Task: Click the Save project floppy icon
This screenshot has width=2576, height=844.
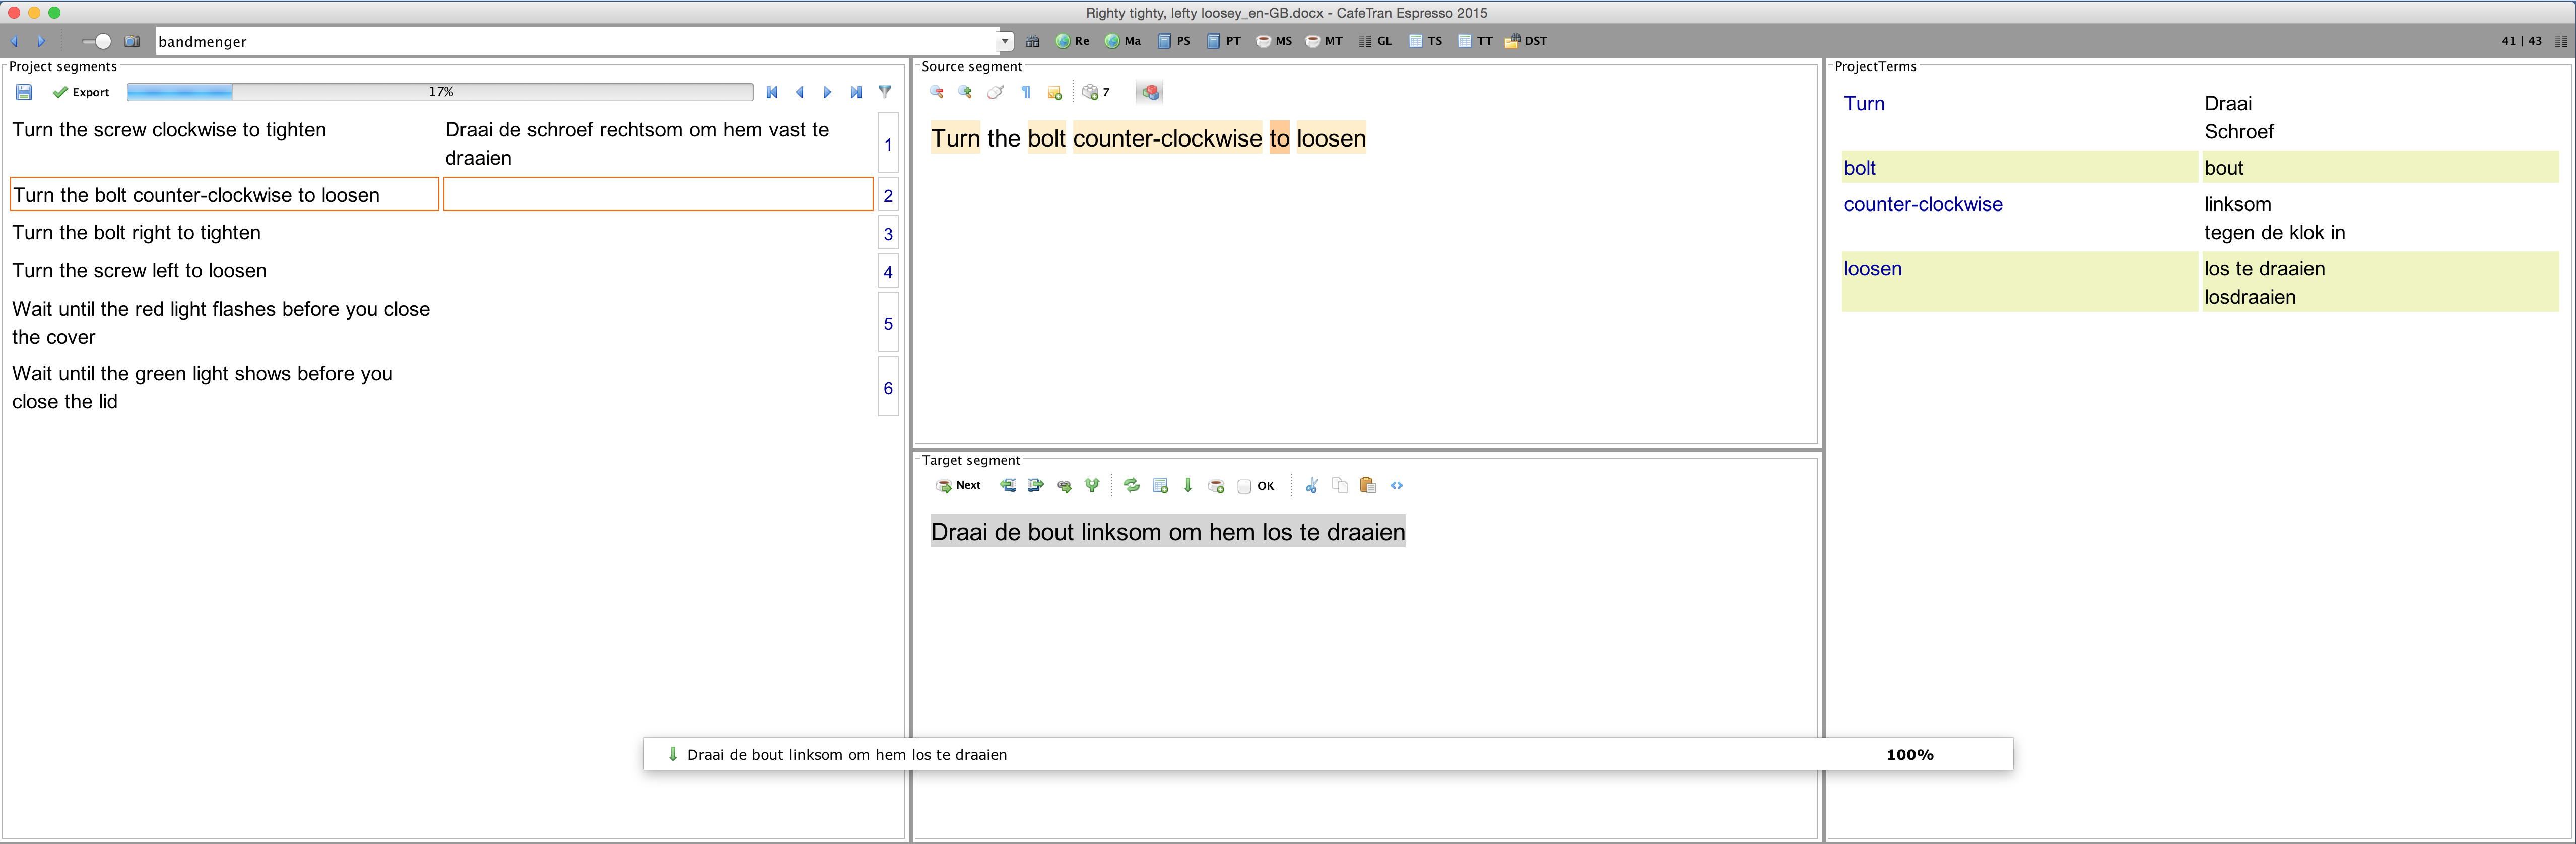Action: point(24,92)
